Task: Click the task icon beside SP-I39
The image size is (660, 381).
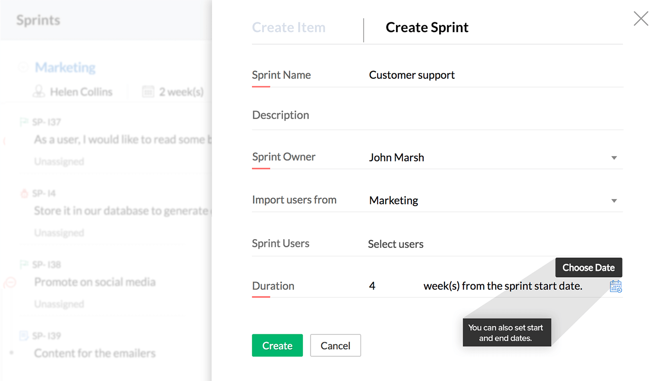Action: [x=24, y=336]
